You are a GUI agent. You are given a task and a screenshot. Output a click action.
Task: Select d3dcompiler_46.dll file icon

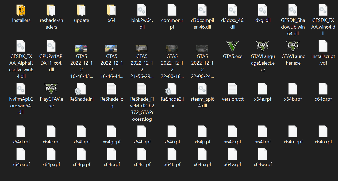pos(202,10)
